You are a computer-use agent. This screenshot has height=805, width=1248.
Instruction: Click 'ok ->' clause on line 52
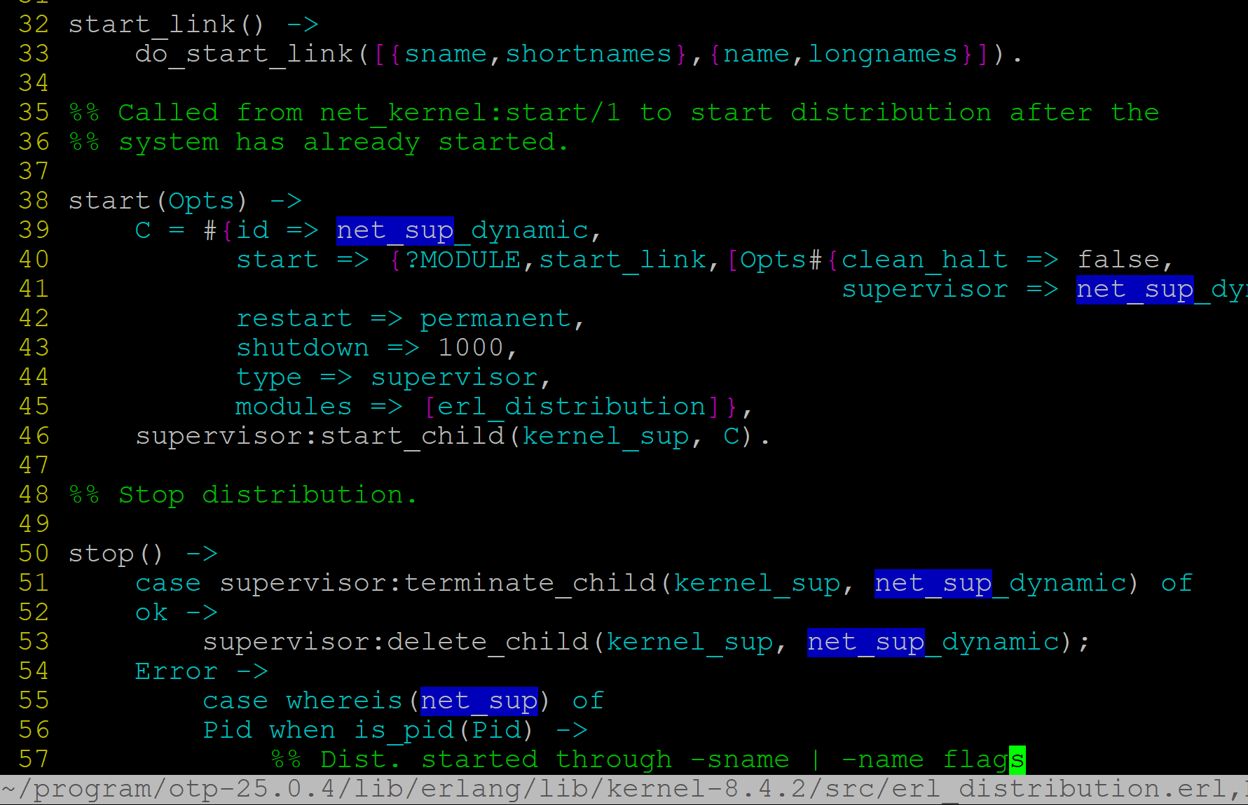[x=177, y=612]
